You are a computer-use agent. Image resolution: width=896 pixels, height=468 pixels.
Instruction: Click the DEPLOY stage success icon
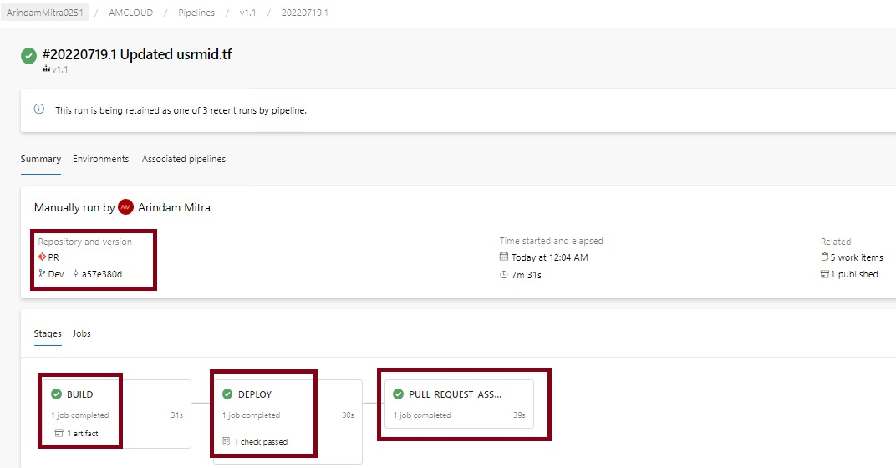tap(227, 394)
